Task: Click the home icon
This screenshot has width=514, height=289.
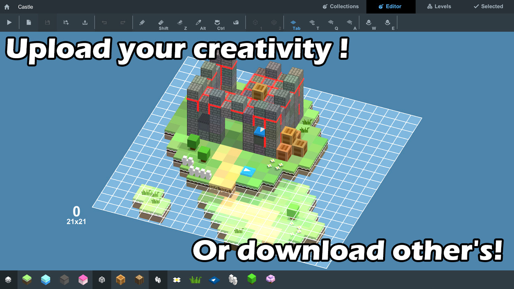Action: click(7, 7)
